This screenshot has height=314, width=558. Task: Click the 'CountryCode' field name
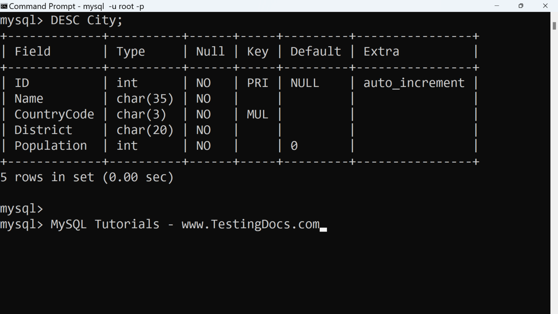click(54, 114)
